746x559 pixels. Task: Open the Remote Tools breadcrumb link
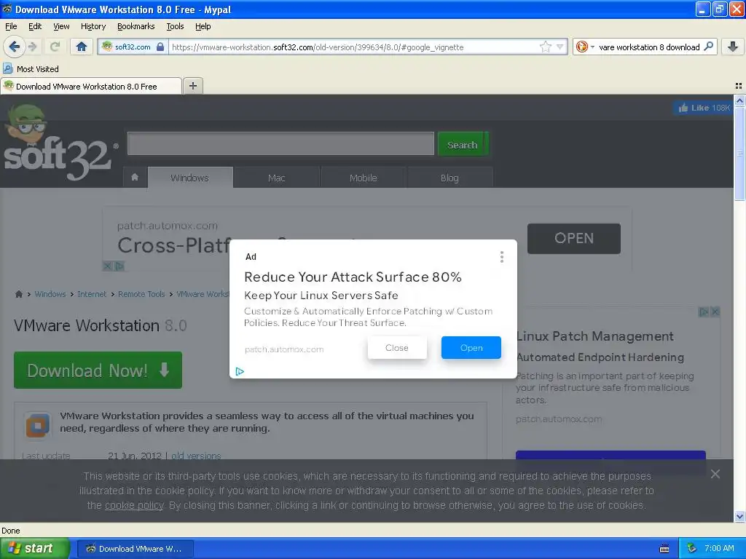click(x=141, y=294)
